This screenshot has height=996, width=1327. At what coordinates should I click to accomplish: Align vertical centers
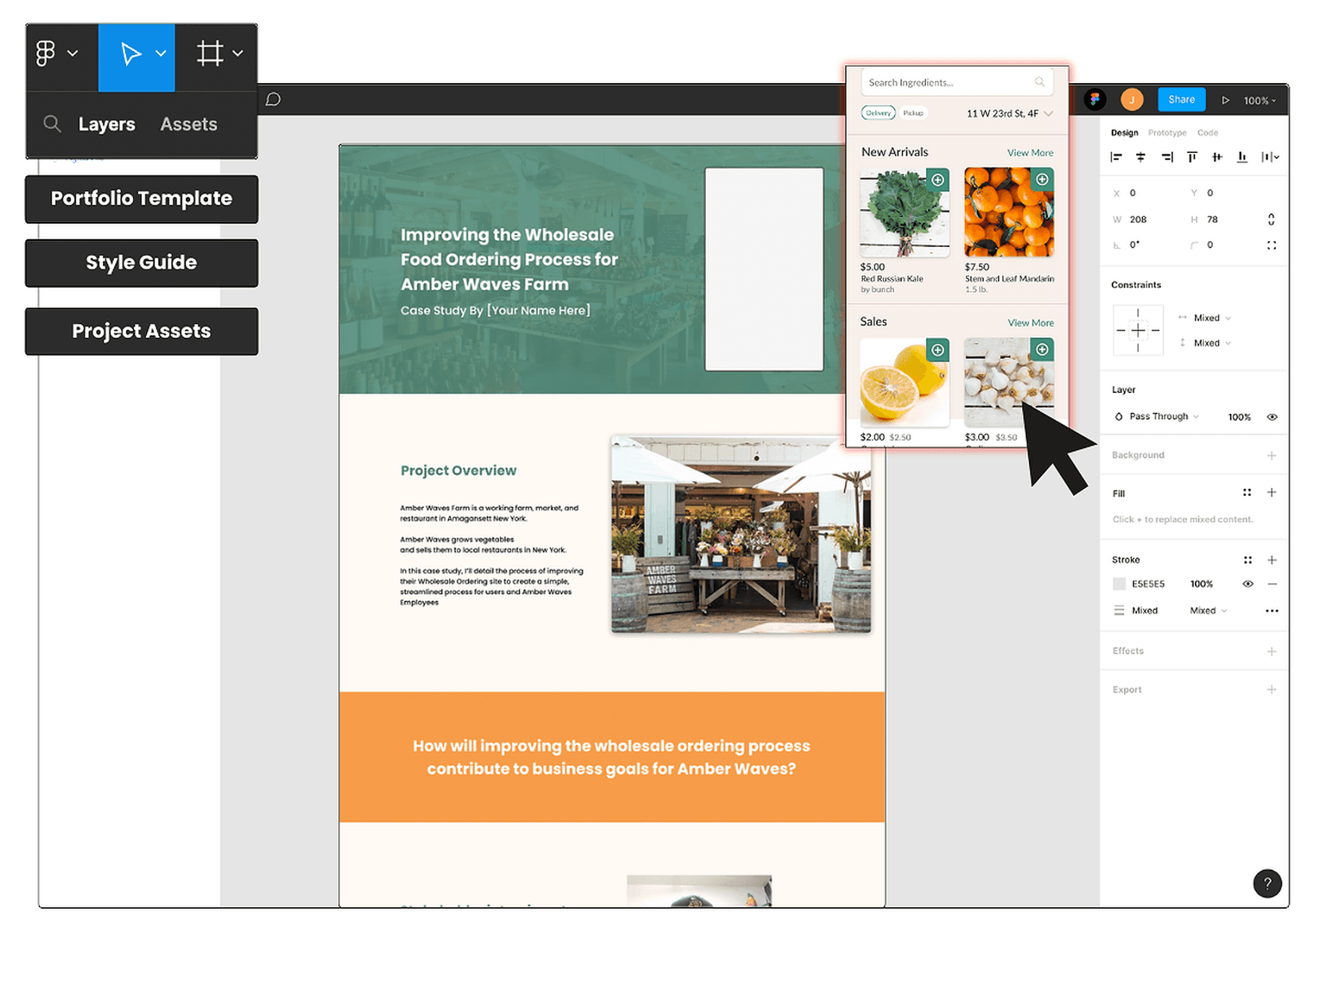1216,157
